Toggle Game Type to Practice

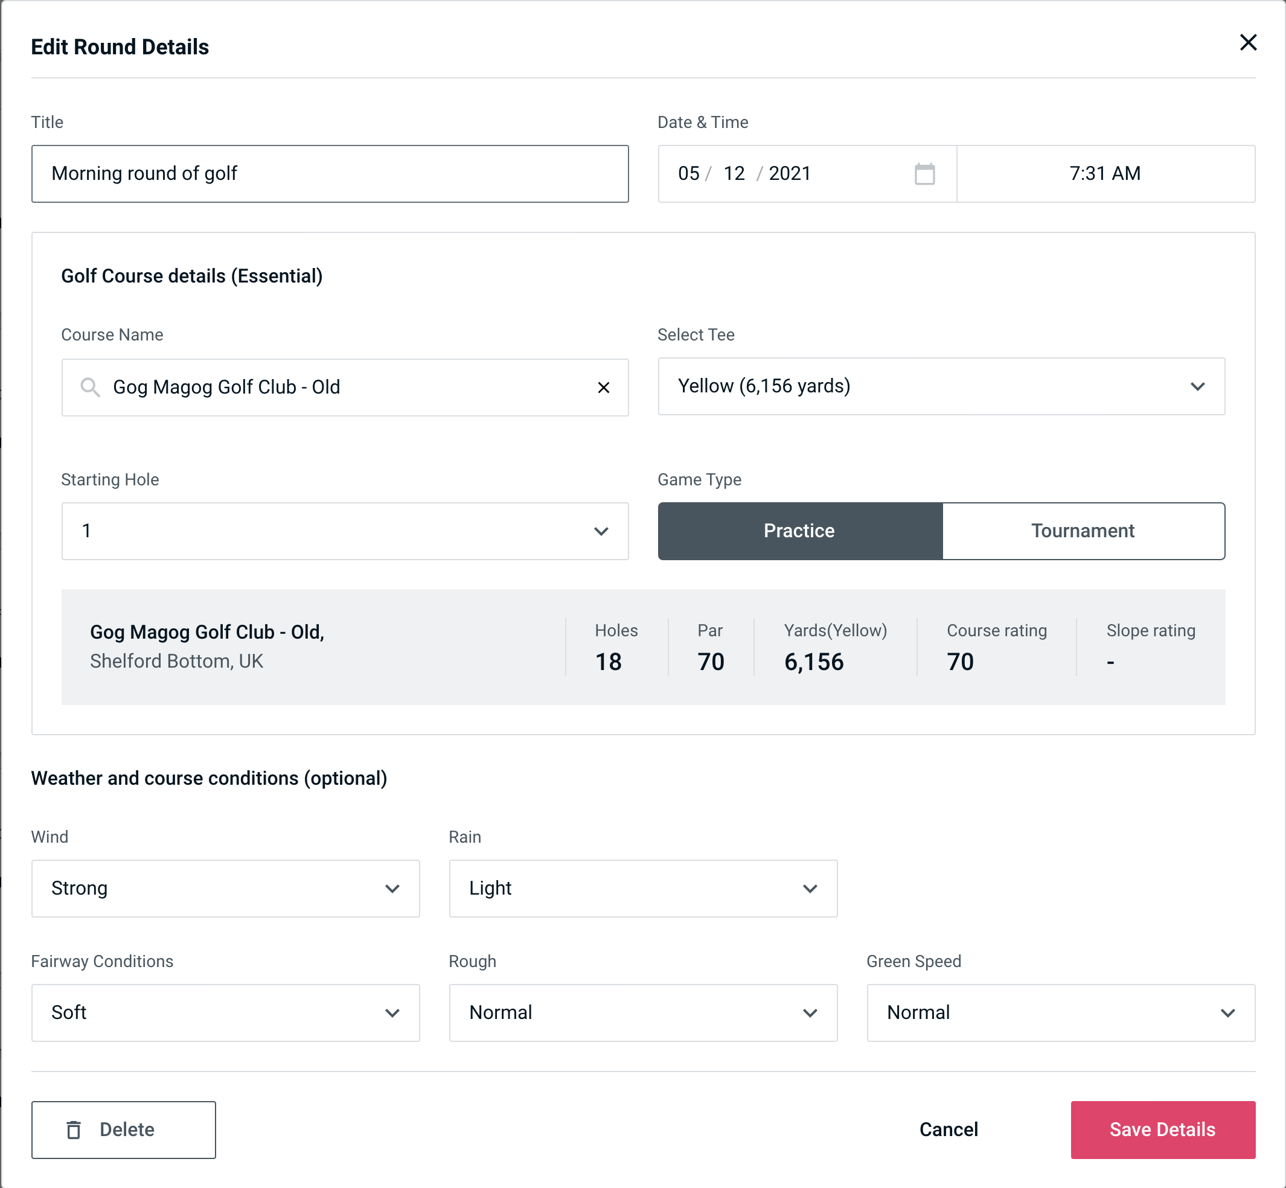799,531
